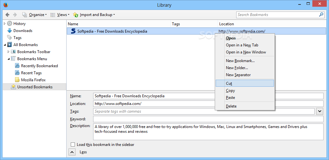The width and height of the screenshot is (329, 160).
Task: Select New Bookmark... in context menu
Action: pyautogui.click(x=245, y=61)
